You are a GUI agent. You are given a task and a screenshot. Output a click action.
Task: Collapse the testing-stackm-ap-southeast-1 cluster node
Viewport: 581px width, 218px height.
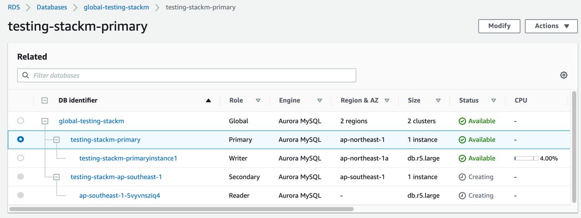(x=56, y=177)
